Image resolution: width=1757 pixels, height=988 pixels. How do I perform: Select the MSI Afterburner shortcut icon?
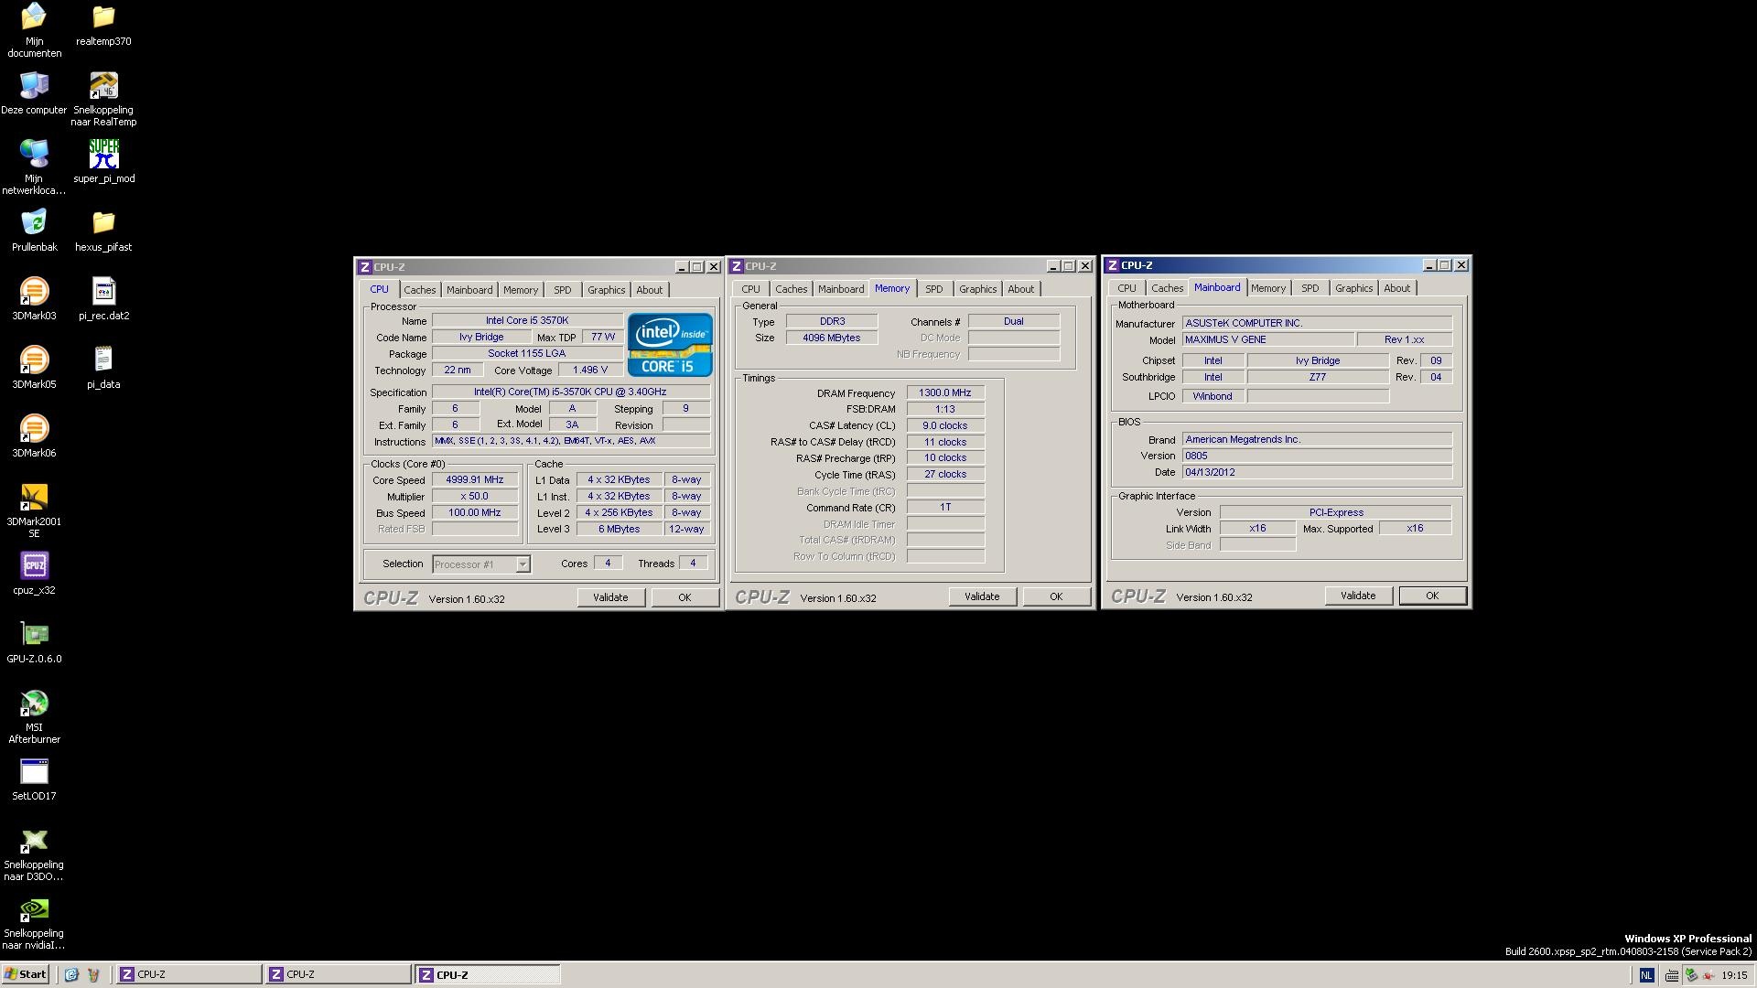coord(34,704)
